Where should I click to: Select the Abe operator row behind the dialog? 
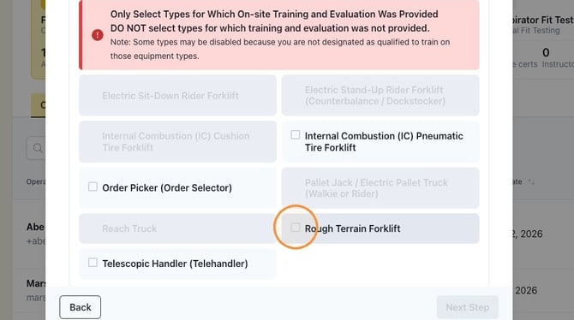click(x=35, y=234)
